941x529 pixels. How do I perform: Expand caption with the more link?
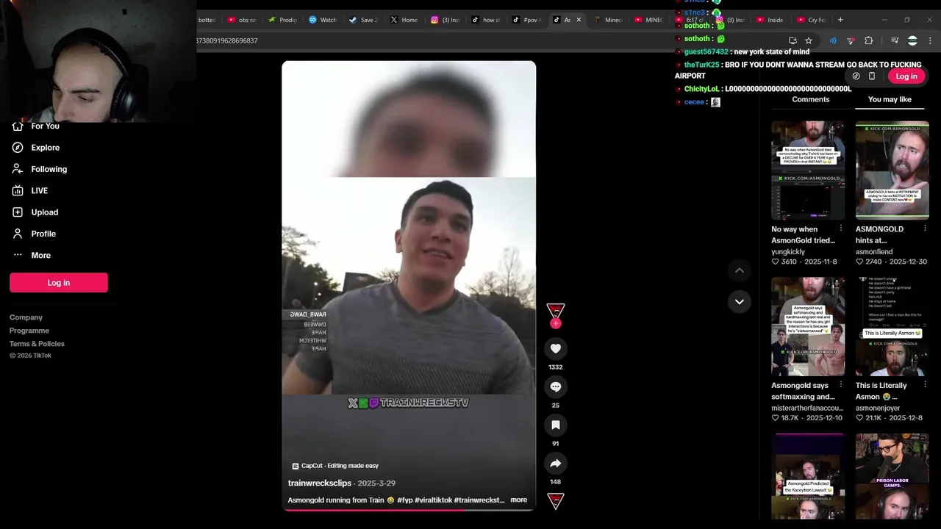(519, 500)
